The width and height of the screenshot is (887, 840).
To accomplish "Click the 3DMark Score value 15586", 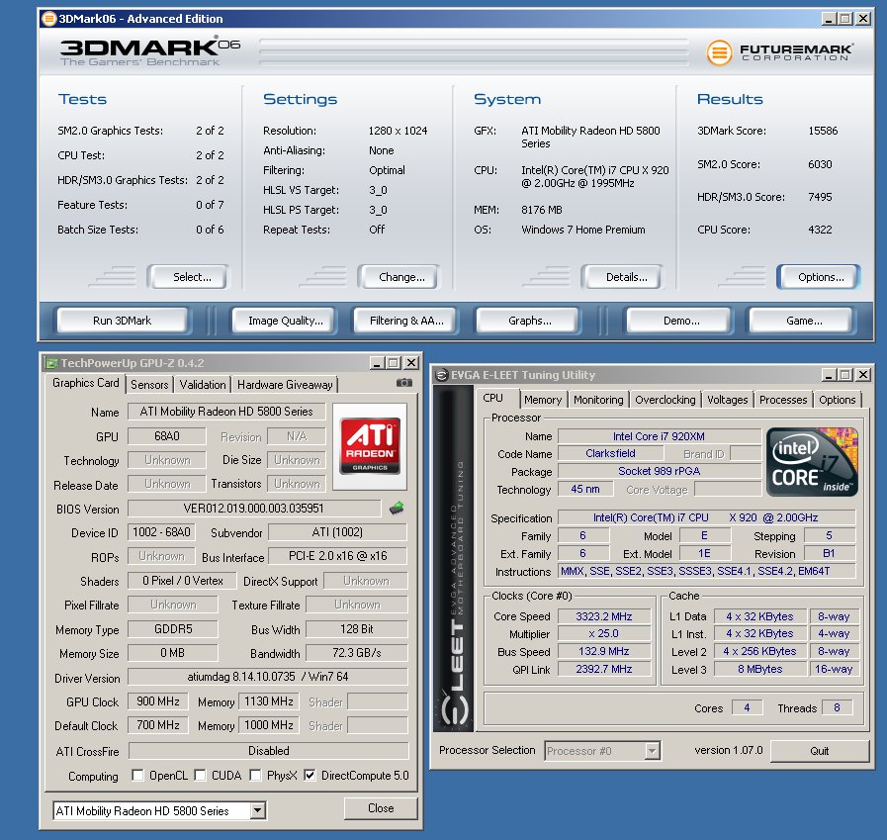I will pyautogui.click(x=823, y=131).
